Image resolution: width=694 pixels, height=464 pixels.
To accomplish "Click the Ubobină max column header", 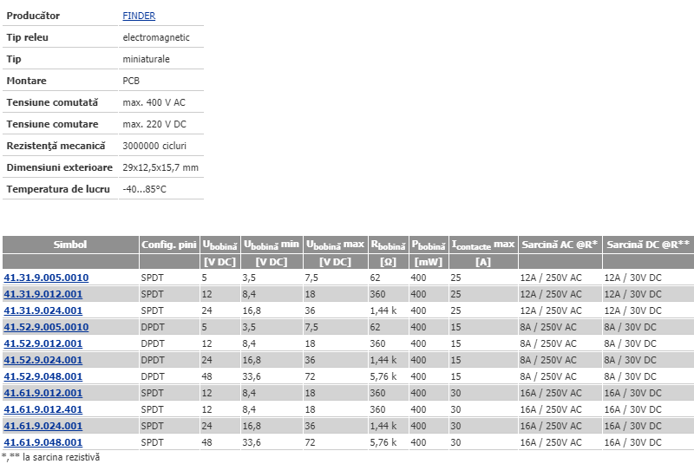I will (x=335, y=245).
